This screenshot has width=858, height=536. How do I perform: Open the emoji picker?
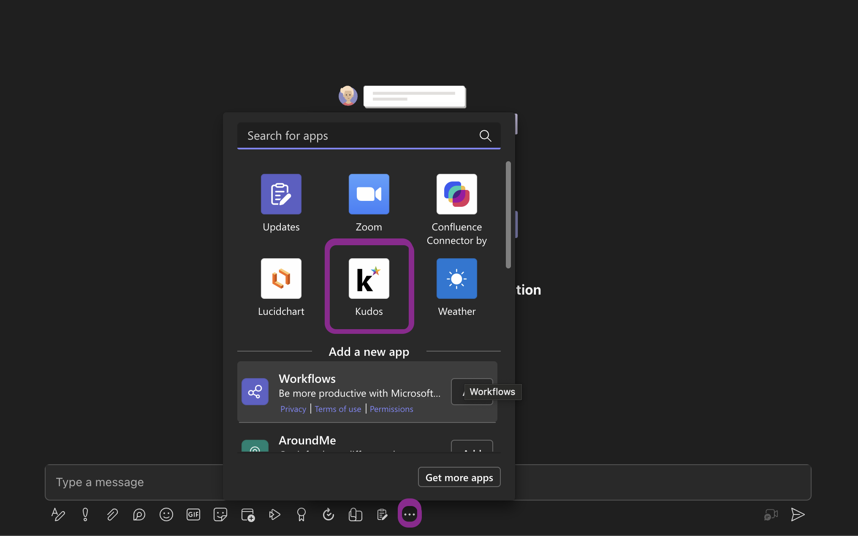(x=166, y=514)
